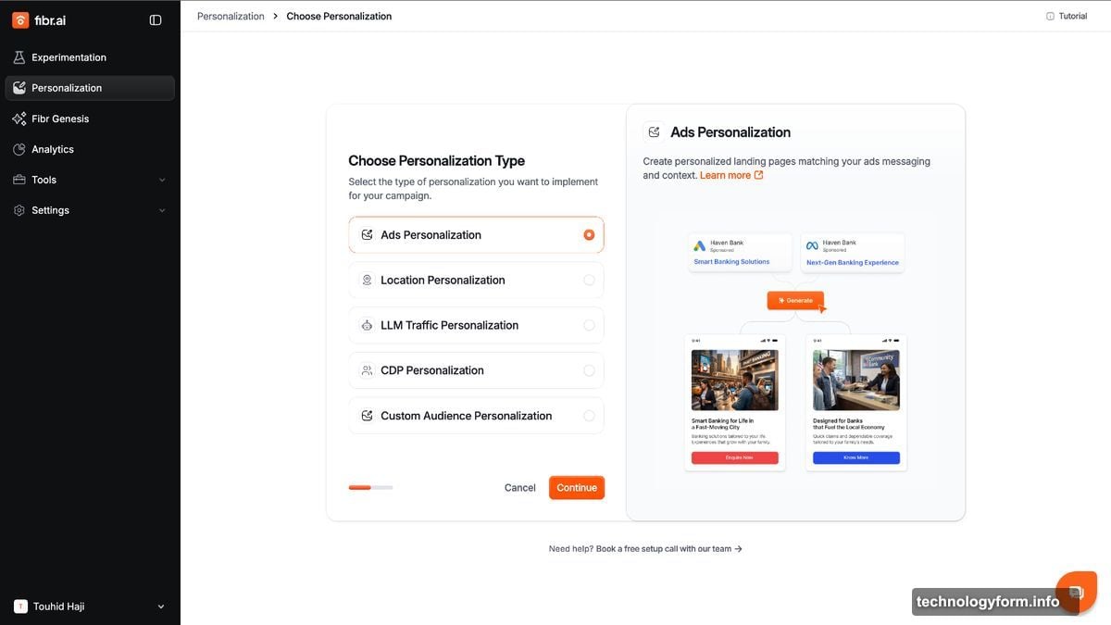Select the LLM Traffic Personalization radio button
Image resolution: width=1111 pixels, height=625 pixels.
coord(589,325)
